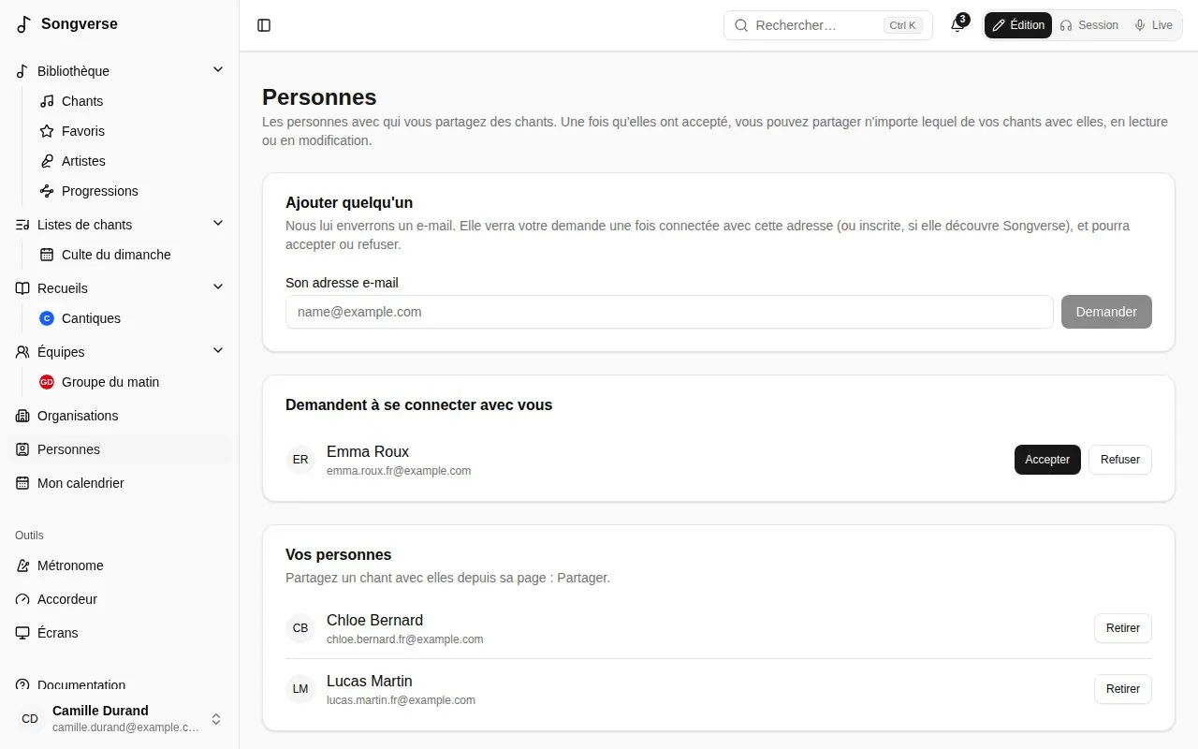This screenshot has width=1198, height=749.
Task: Click the Métronome icon
Action: tap(22, 565)
